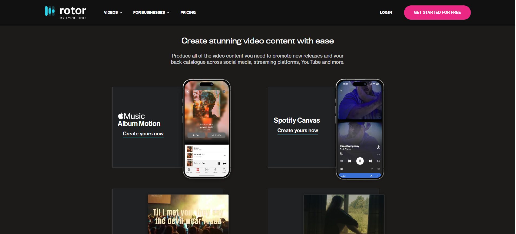Click the Fresh Rhymes artist name
The height and width of the screenshot is (234, 516).
346,149
